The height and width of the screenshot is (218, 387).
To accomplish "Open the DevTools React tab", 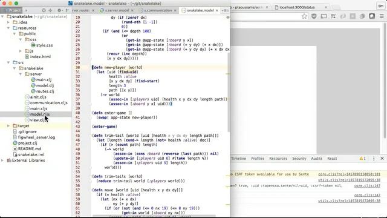I will 332,159.
